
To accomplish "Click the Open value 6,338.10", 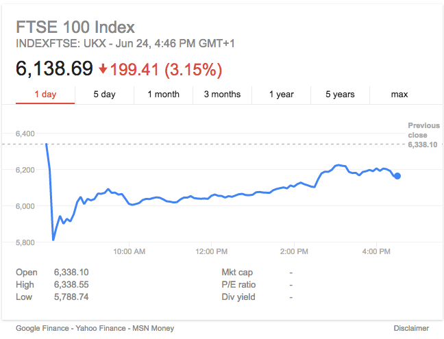I will [71, 272].
